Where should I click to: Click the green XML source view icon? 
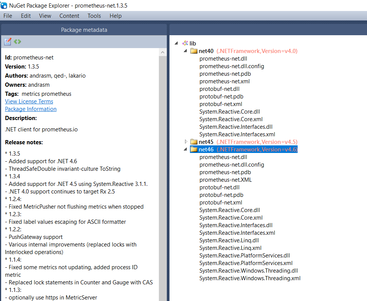(17, 42)
